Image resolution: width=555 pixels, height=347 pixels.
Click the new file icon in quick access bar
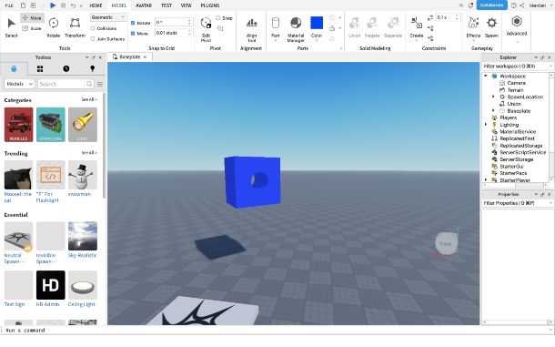point(23,5)
